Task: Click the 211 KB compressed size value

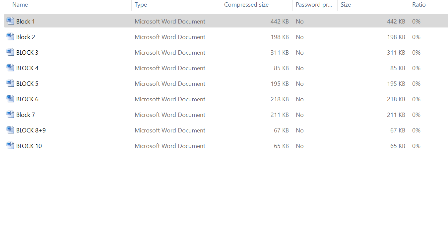Action: pos(280,115)
